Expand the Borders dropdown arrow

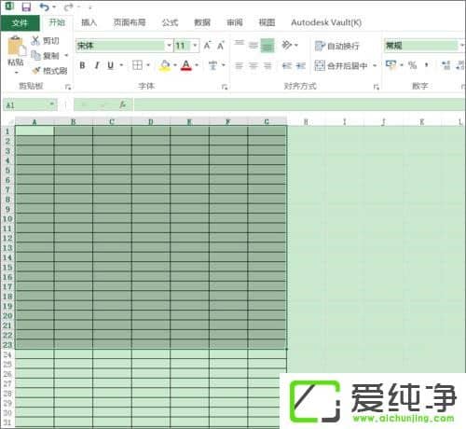point(148,65)
